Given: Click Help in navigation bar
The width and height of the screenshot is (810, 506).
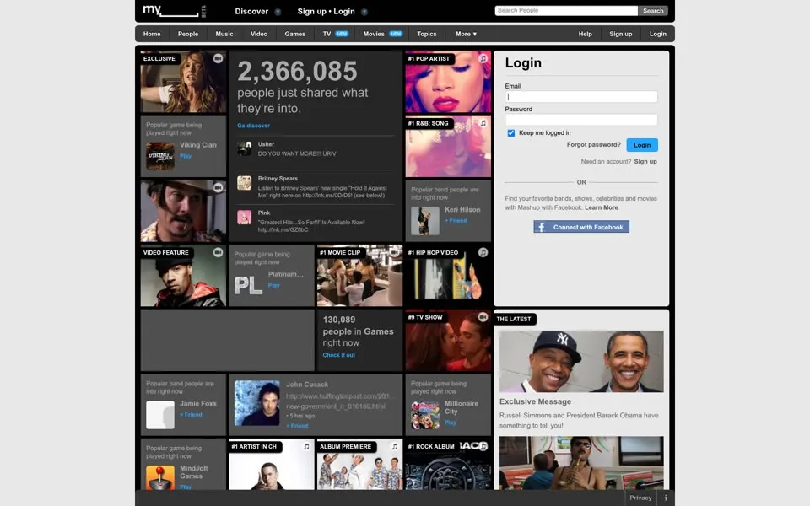Looking at the screenshot, I should 586,34.
